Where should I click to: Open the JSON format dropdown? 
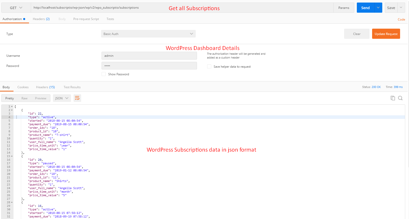(x=62, y=98)
